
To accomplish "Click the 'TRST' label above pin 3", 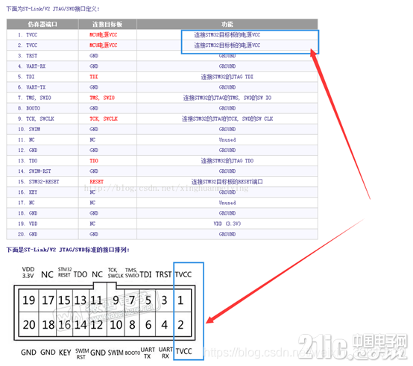I will [x=163, y=274].
